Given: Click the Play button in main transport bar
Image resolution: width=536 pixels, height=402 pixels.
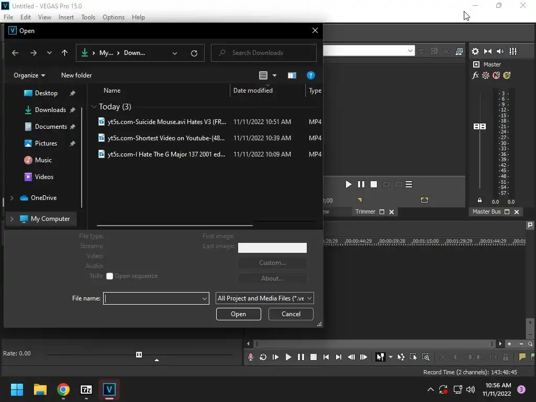Looking at the screenshot, I should pos(288,357).
